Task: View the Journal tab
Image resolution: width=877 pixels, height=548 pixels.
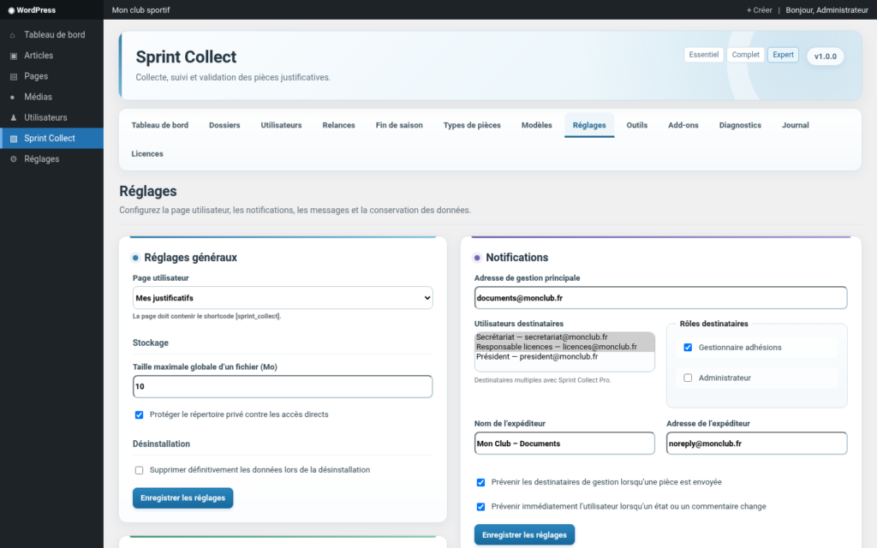Action: pos(796,125)
